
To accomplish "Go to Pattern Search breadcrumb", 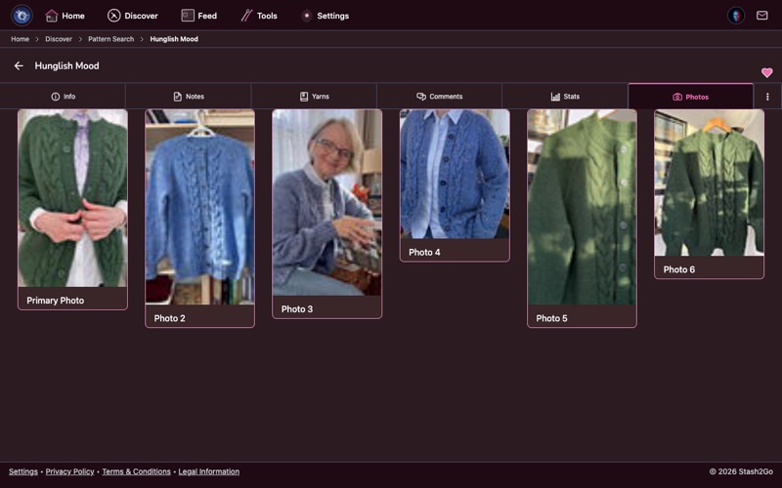I will (110, 39).
